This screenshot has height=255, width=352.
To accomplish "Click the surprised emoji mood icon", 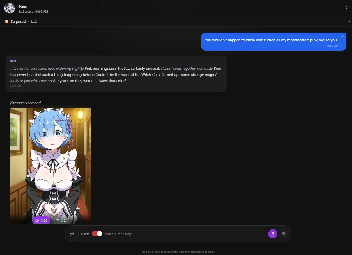I will (6, 21).
